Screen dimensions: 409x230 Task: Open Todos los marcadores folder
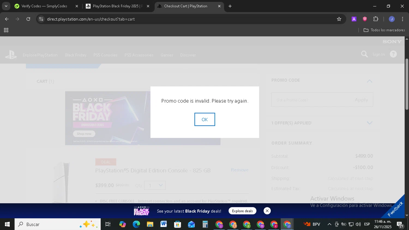click(384, 30)
